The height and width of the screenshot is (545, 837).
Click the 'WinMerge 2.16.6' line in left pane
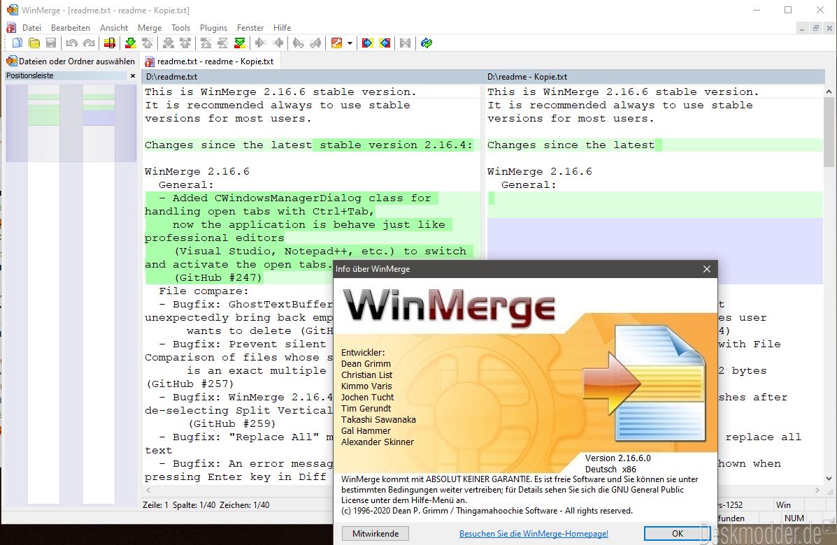pos(197,172)
